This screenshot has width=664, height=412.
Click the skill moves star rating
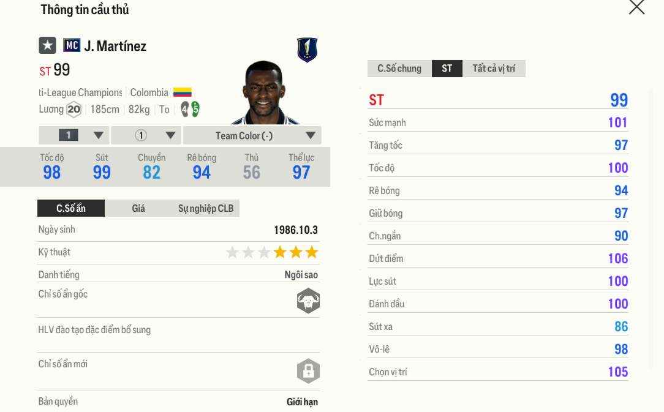(272, 252)
